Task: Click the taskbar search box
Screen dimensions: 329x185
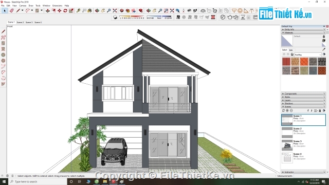Action: click(x=38, y=181)
